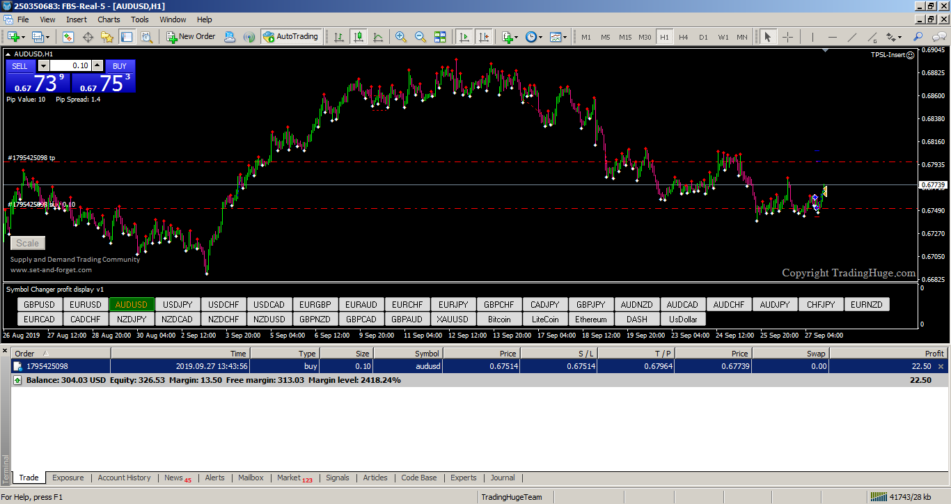Open the Data Window crosshair-circle icon

tap(88, 37)
